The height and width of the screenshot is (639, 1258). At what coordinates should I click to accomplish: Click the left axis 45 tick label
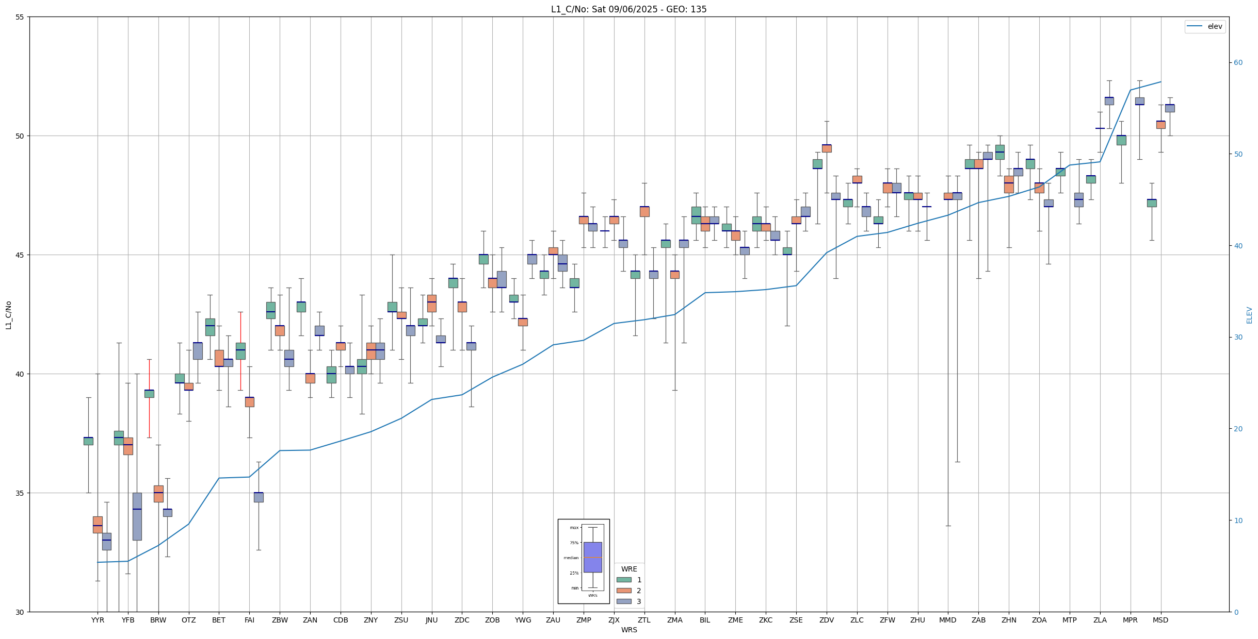point(20,255)
